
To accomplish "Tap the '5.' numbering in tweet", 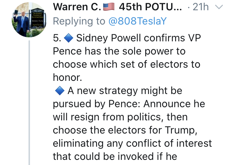I will click(x=57, y=38).
